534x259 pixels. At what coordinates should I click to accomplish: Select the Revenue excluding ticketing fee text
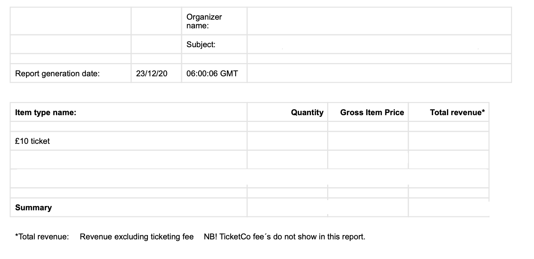[137, 237]
